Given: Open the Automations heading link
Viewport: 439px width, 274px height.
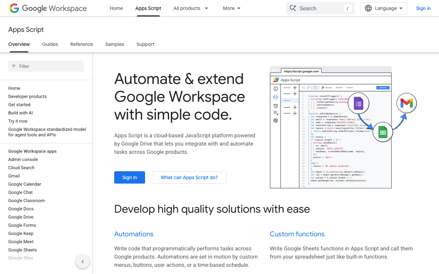Looking at the screenshot, I should (x=134, y=234).
